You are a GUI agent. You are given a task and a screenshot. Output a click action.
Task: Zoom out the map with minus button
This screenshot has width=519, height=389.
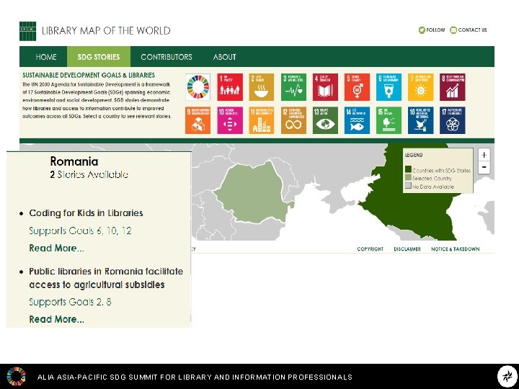pyautogui.click(x=484, y=166)
